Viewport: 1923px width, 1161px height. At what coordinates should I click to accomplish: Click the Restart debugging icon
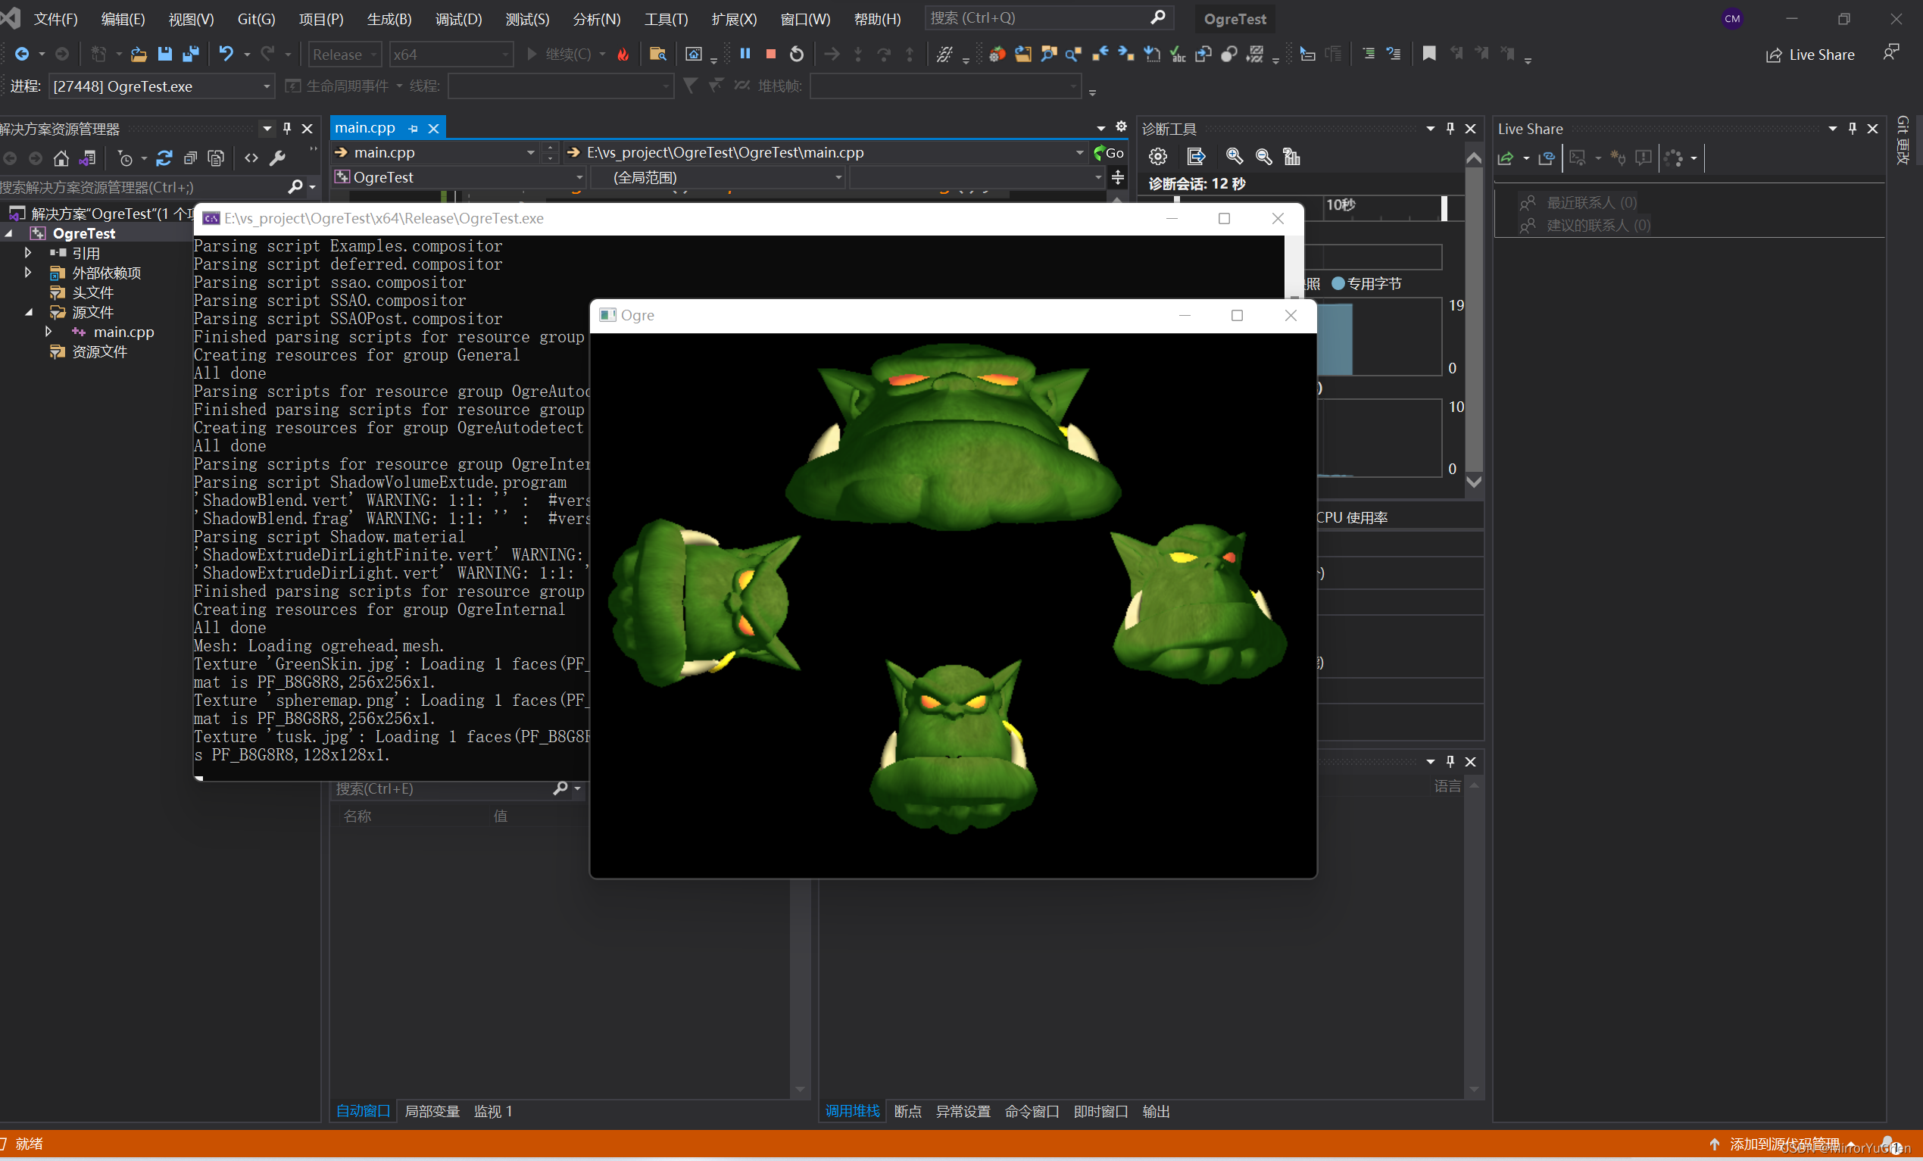[795, 55]
